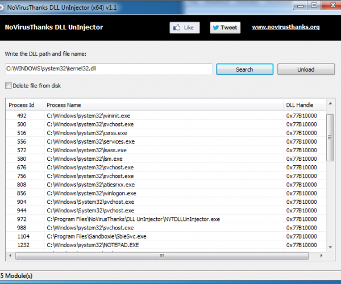Close the DLL UnInjector window
341x284 pixels.
tap(332, 5)
